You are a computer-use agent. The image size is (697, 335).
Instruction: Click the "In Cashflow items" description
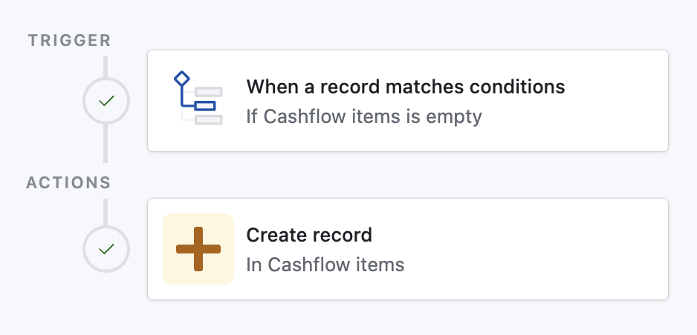(325, 265)
